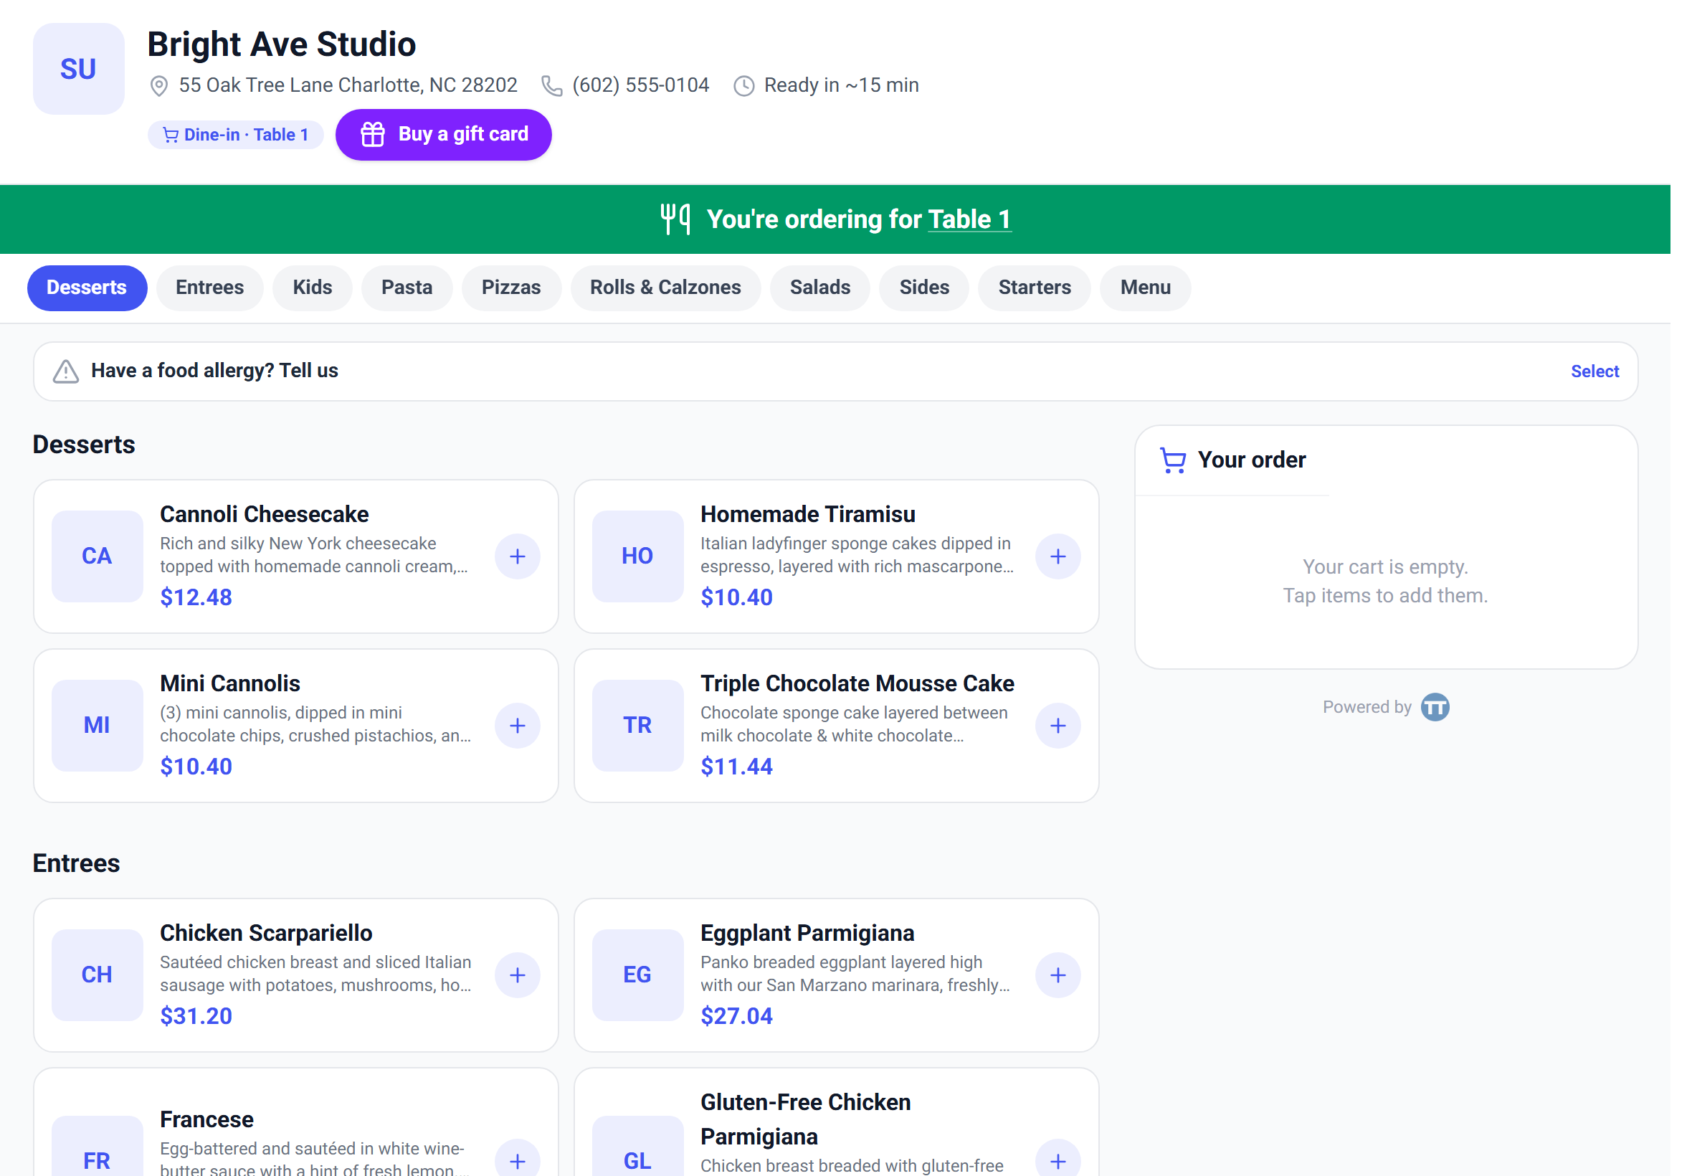The height and width of the screenshot is (1176, 1692).
Task: Open the Homemade Tiramisu item title
Action: pyautogui.click(x=808, y=514)
